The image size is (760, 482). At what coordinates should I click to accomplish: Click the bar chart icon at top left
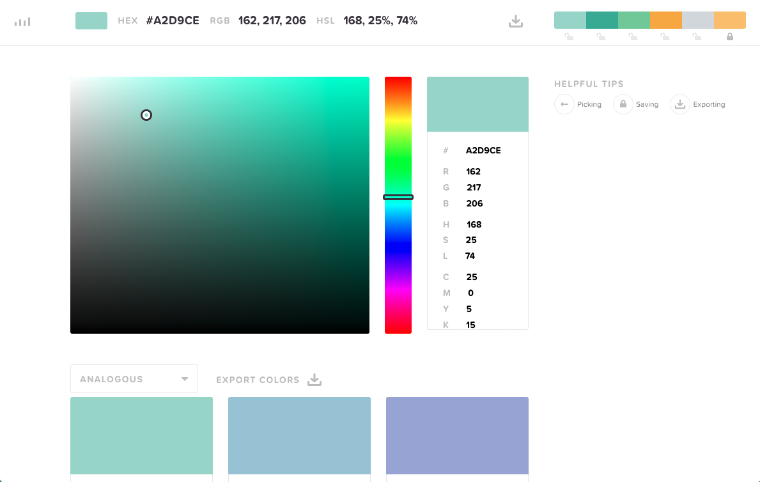[x=22, y=22]
